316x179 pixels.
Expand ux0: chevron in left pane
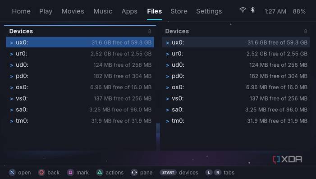(12, 43)
